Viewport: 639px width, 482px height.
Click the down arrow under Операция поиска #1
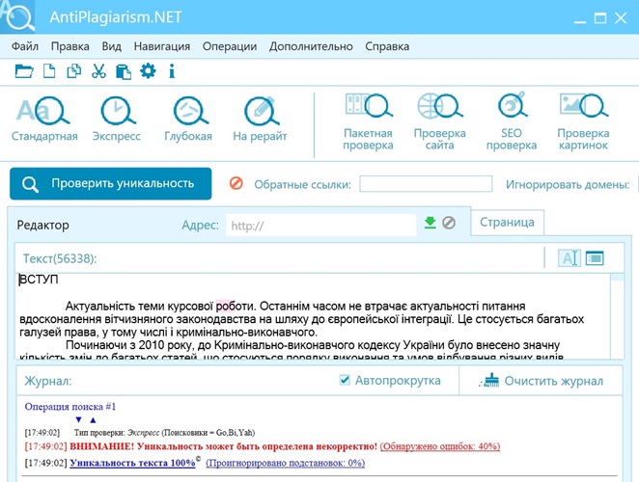[x=78, y=419]
